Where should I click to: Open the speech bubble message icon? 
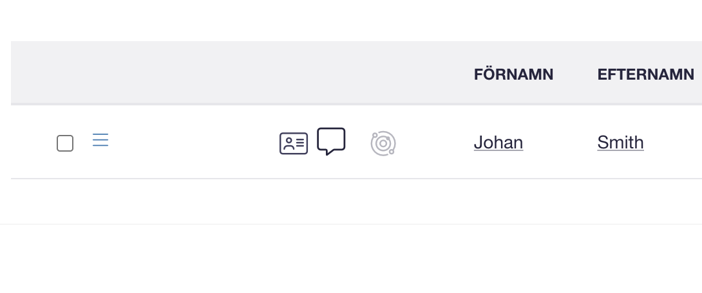click(x=331, y=141)
